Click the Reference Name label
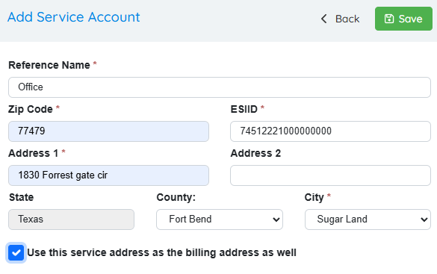 coord(49,65)
